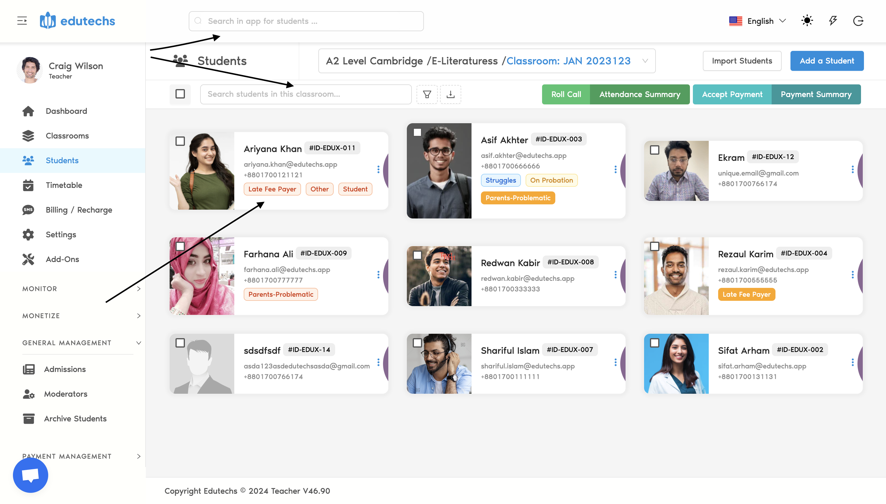The image size is (886, 504).
Task: Click the filter funnel icon
Action: click(x=427, y=94)
